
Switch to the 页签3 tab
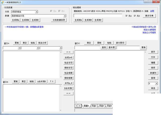pos(101,106)
